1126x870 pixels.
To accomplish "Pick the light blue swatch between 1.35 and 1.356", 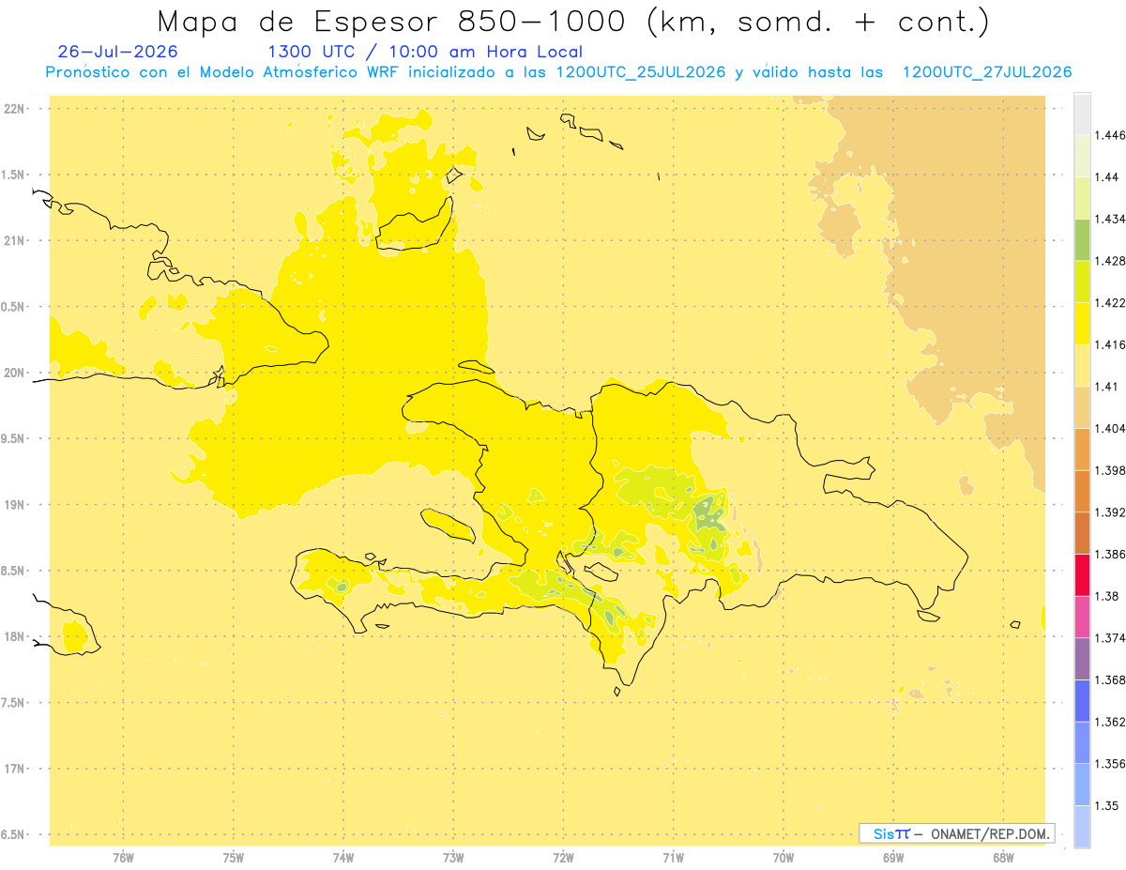I will coord(1082,785).
